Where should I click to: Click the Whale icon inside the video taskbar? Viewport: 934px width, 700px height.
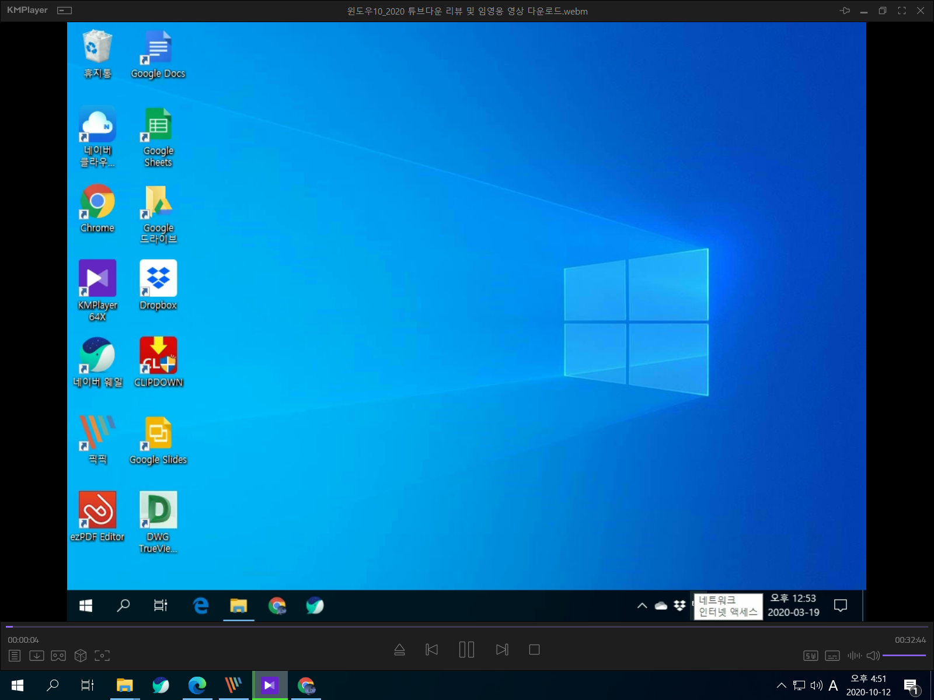[315, 605]
